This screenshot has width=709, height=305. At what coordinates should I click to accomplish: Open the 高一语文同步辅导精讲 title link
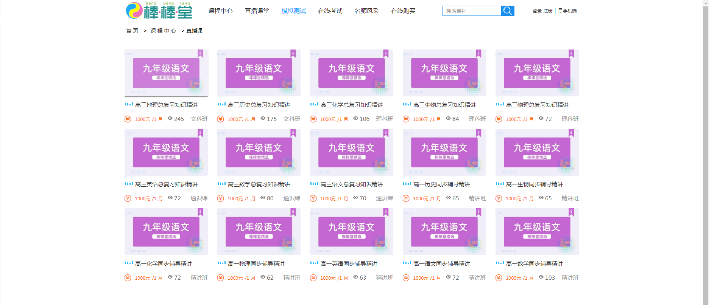tap(442, 264)
